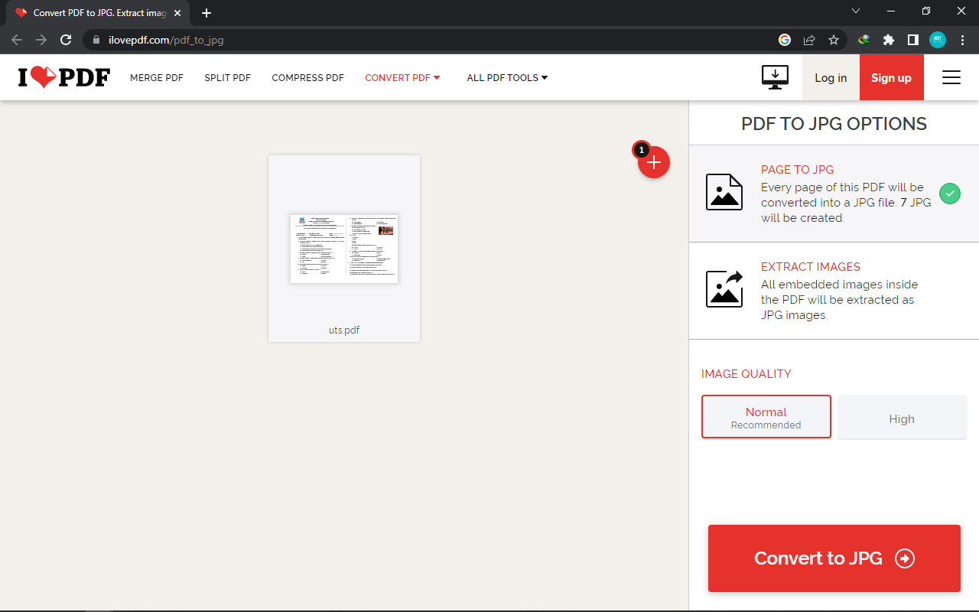The height and width of the screenshot is (612, 979).
Task: Click the share page icon in address bar
Action: [x=809, y=40]
